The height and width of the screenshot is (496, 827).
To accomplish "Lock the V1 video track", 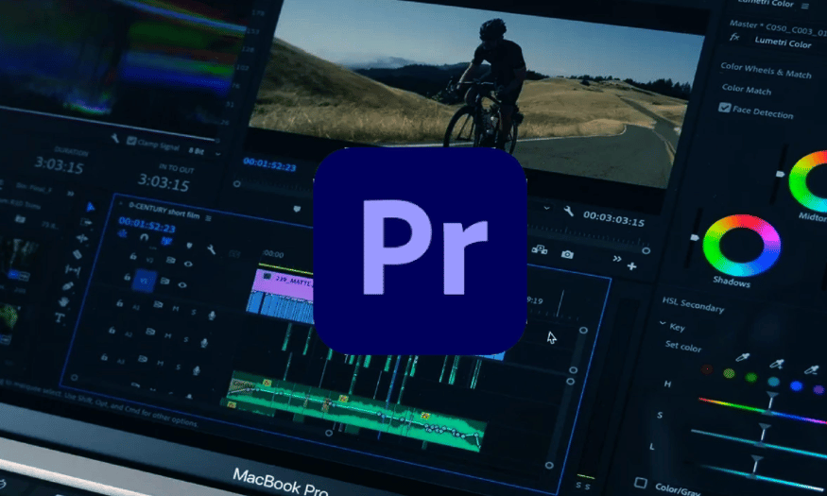I will (127, 277).
